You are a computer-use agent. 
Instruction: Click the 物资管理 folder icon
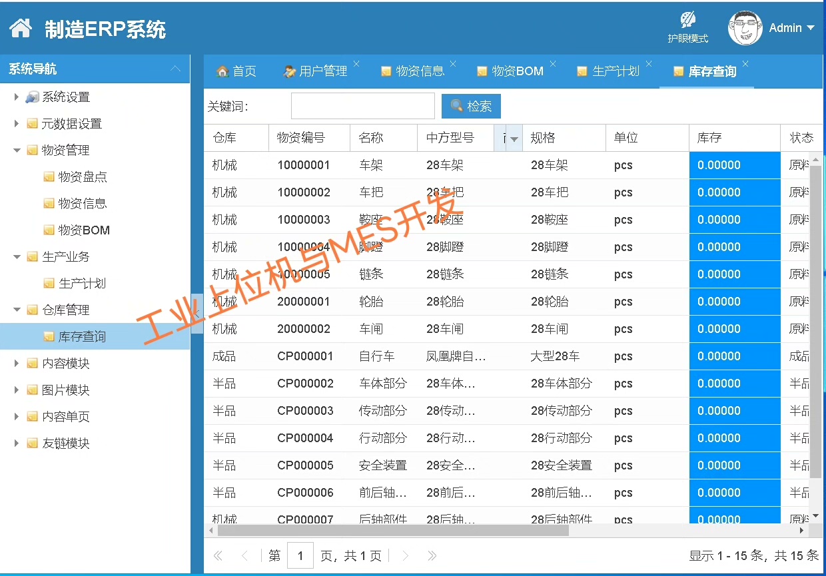32,150
